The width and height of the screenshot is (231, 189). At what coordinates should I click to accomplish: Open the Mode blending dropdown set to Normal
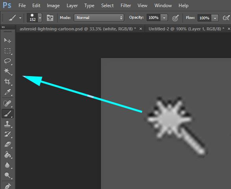[99, 18]
